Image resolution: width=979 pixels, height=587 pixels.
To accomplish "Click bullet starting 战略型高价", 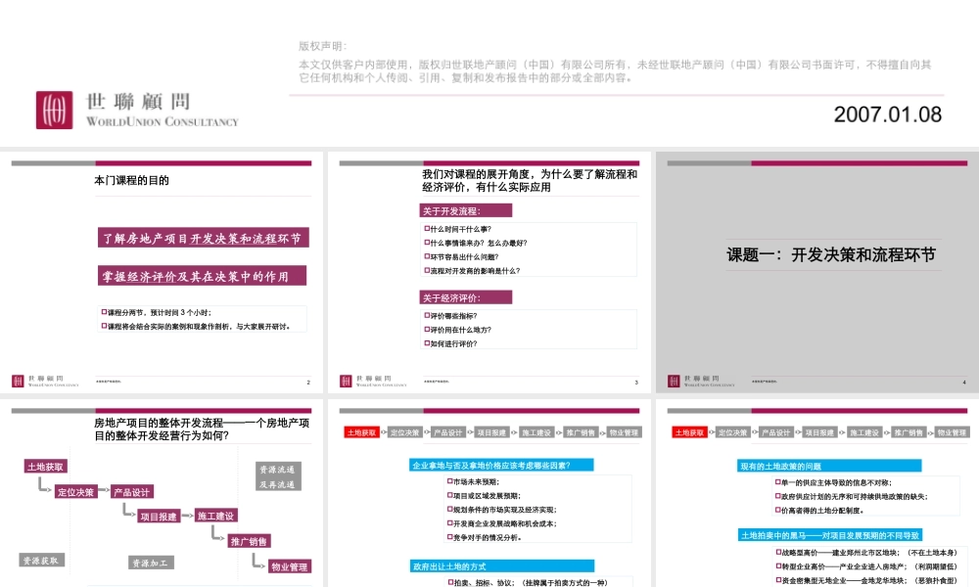I will point(866,552).
